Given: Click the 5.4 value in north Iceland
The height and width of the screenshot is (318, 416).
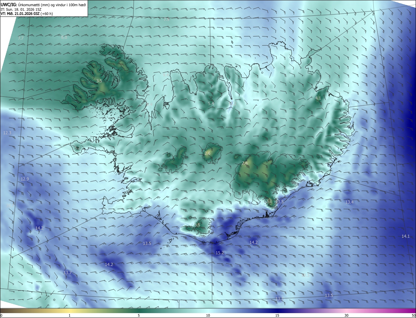Looking at the screenshot, I should point(211,103).
